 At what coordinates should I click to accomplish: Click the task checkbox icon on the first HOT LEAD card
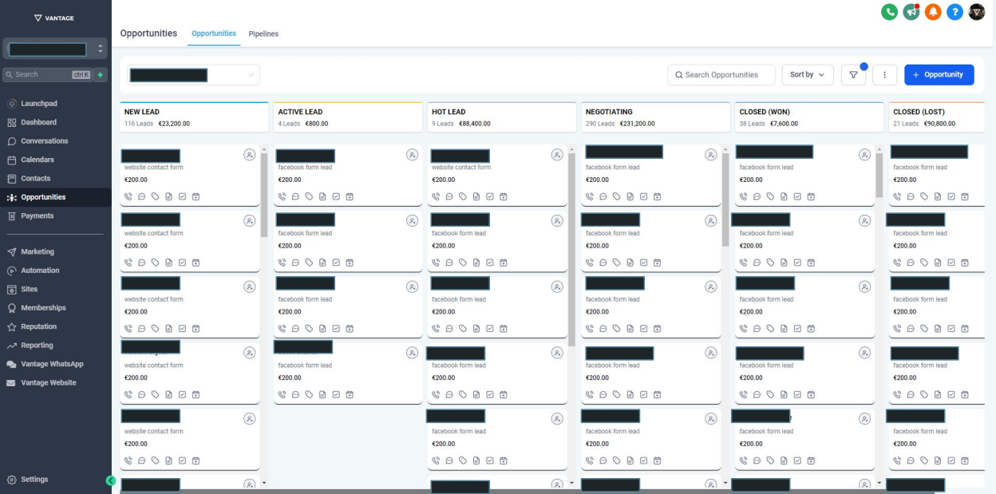[490, 196]
